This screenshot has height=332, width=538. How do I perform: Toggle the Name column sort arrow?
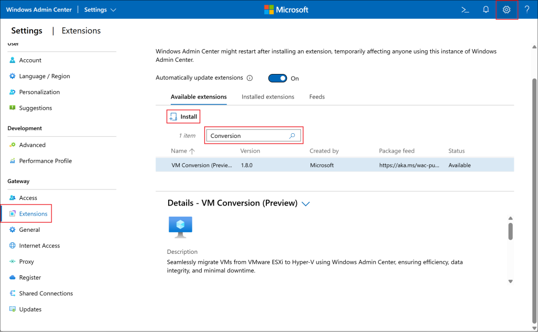click(192, 151)
